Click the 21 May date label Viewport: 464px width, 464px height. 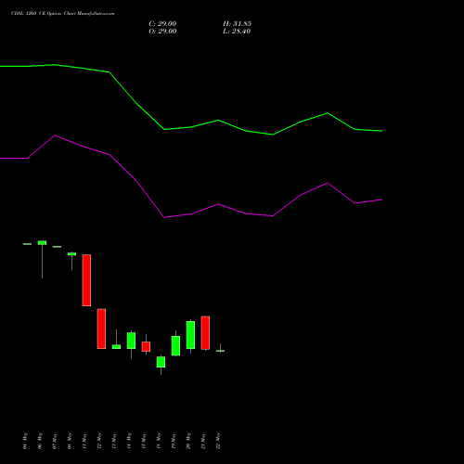coord(203,441)
